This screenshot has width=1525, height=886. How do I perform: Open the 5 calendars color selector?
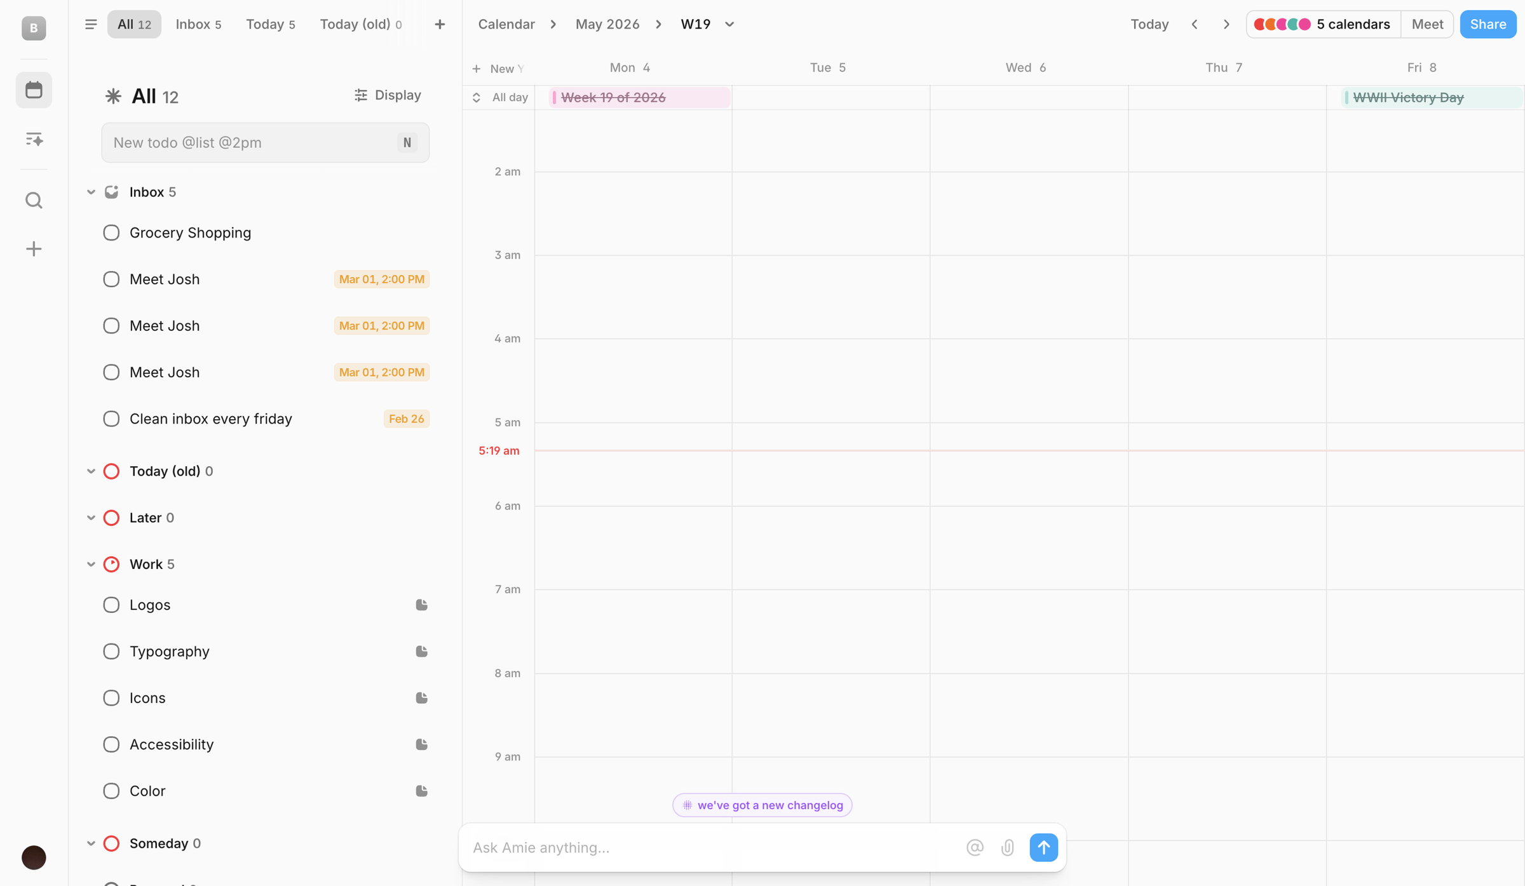click(1323, 24)
